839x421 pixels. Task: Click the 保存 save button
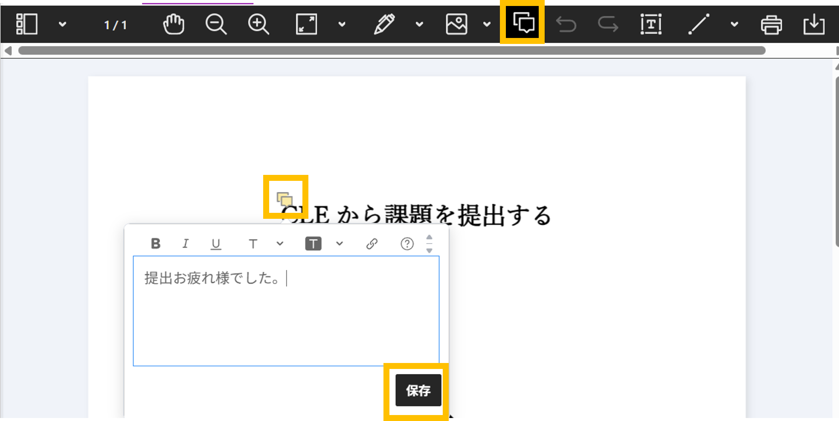[x=418, y=390]
